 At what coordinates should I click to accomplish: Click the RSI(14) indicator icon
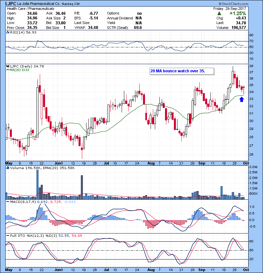point(8,32)
